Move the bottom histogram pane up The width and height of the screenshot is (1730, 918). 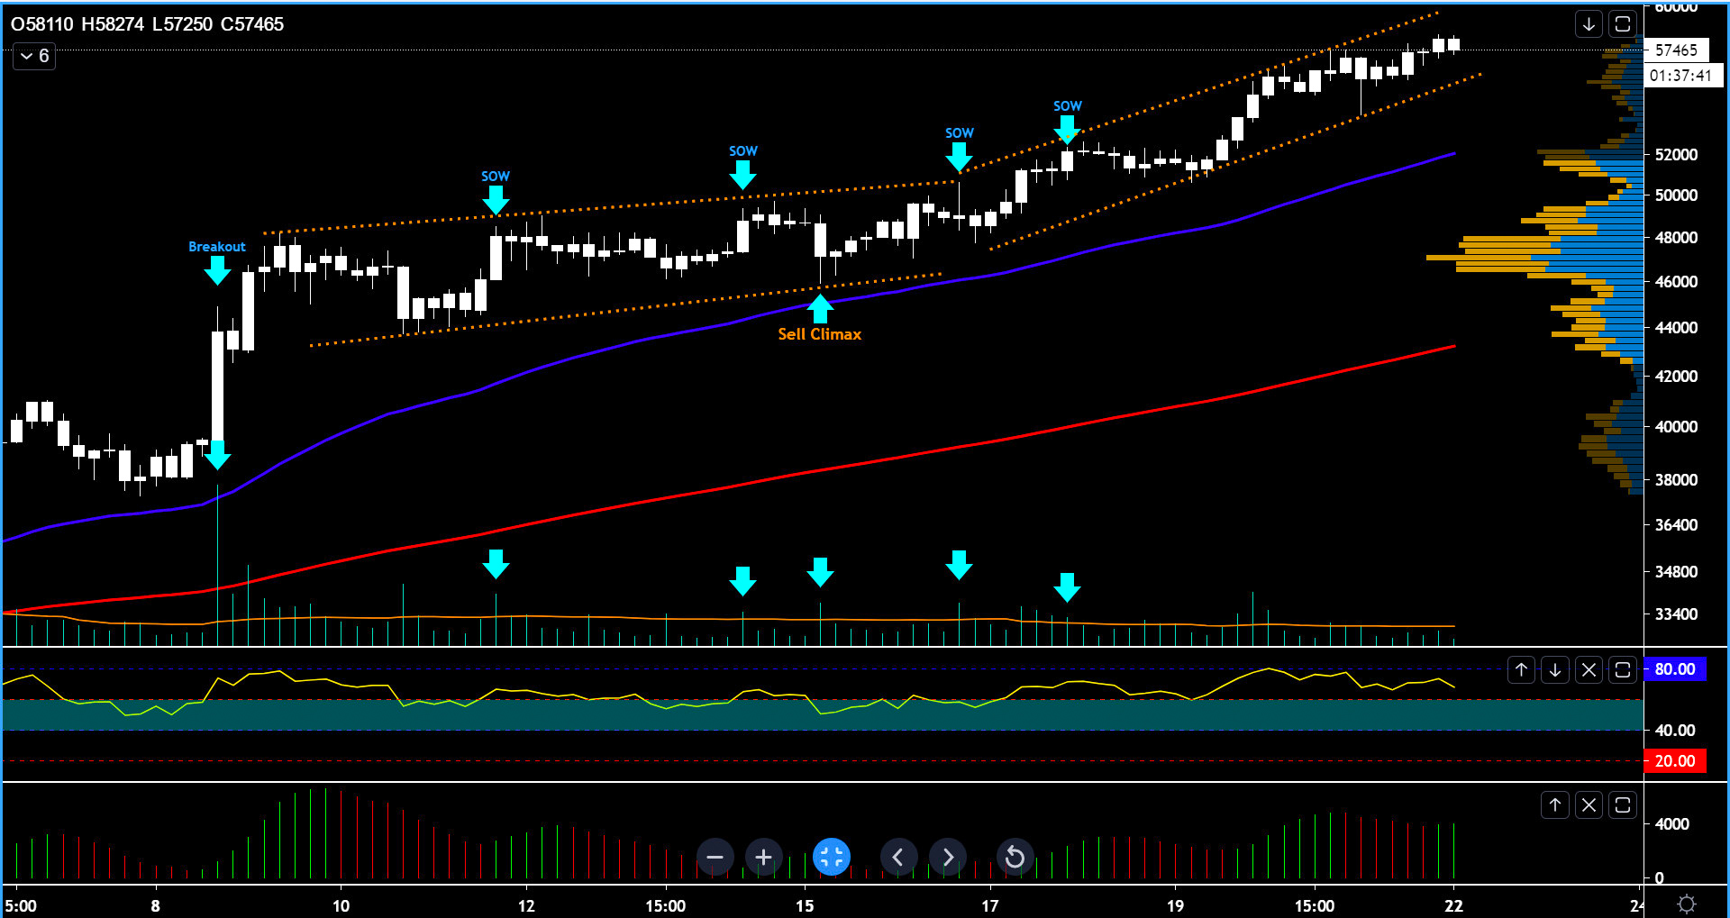point(1555,804)
